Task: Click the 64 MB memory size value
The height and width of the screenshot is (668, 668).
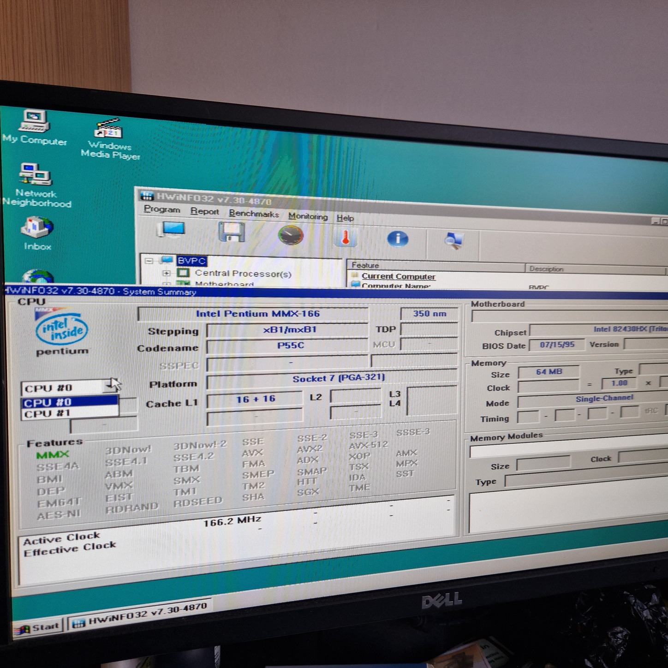Action: (549, 371)
